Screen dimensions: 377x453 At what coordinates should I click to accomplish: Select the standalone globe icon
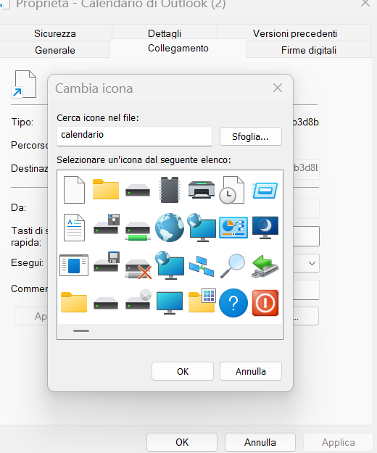pyautogui.click(x=170, y=228)
